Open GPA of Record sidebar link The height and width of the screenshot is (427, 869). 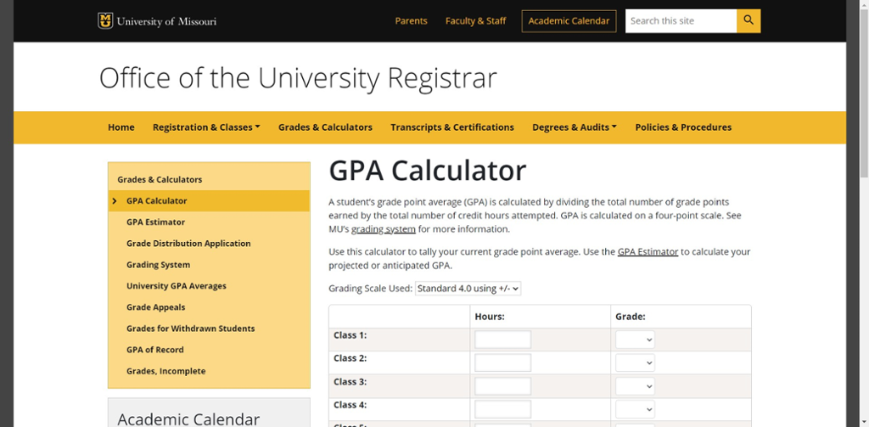[155, 350]
